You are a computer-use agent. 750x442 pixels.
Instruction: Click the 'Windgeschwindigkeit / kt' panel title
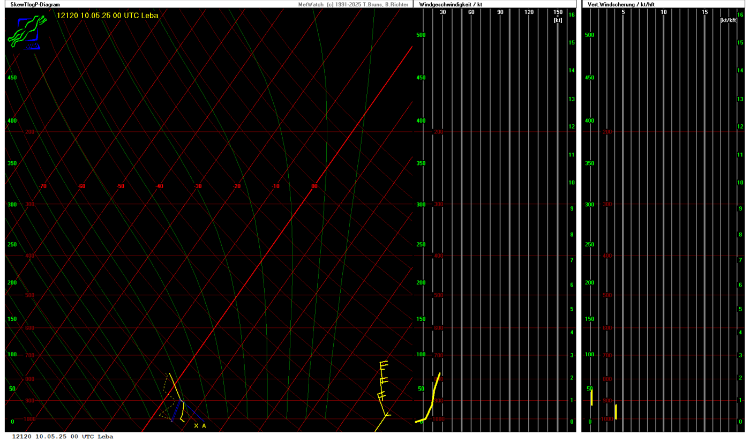(x=450, y=4)
